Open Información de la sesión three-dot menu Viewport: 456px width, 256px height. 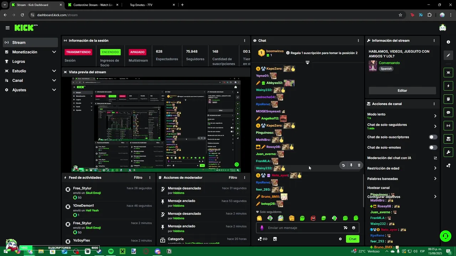(244, 41)
